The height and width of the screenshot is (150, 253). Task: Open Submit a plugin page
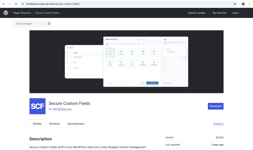tap(197, 13)
